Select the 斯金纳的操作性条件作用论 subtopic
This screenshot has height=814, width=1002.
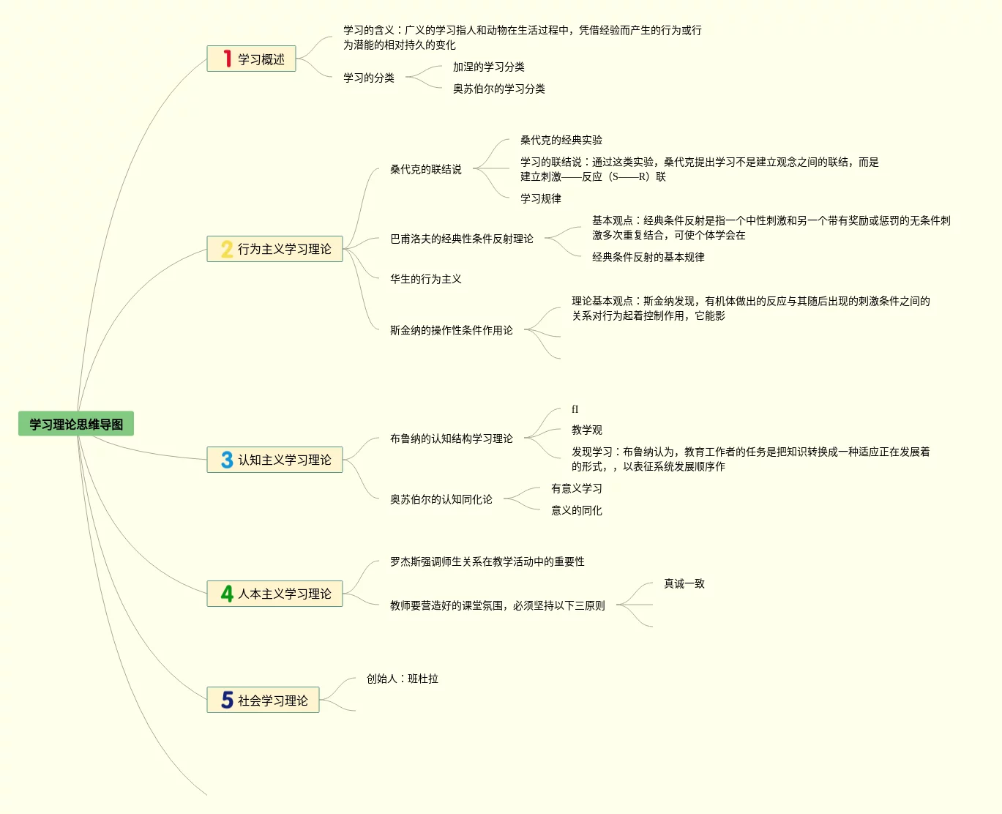[x=451, y=330]
